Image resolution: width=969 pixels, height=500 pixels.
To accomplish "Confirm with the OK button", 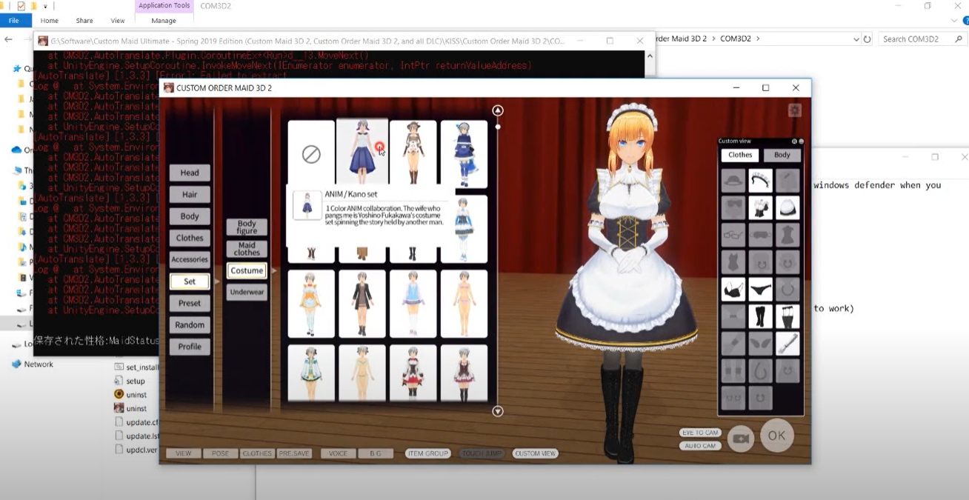I will (x=776, y=436).
